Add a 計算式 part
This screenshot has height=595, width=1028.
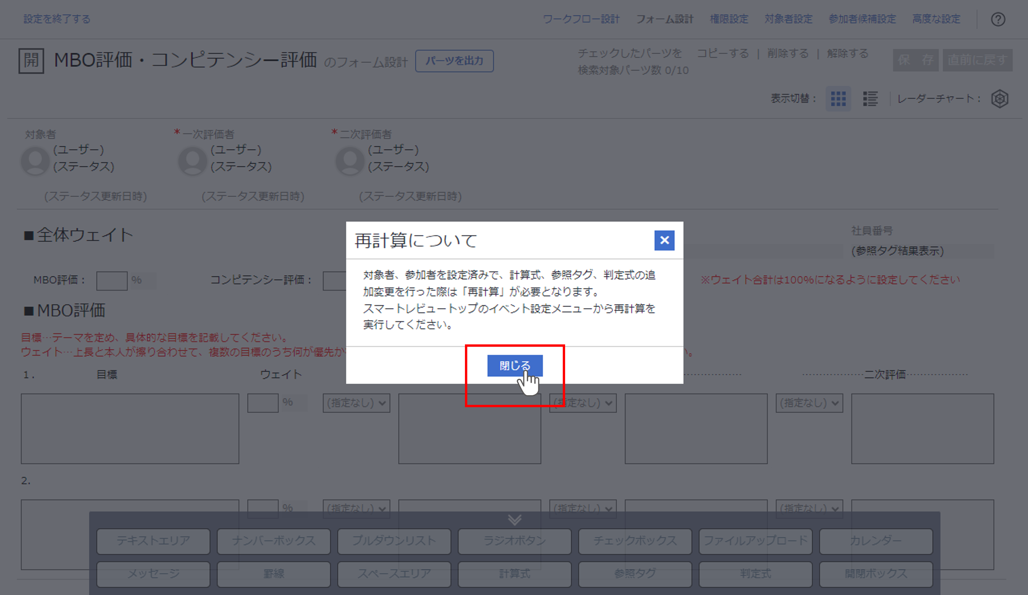pyautogui.click(x=514, y=574)
